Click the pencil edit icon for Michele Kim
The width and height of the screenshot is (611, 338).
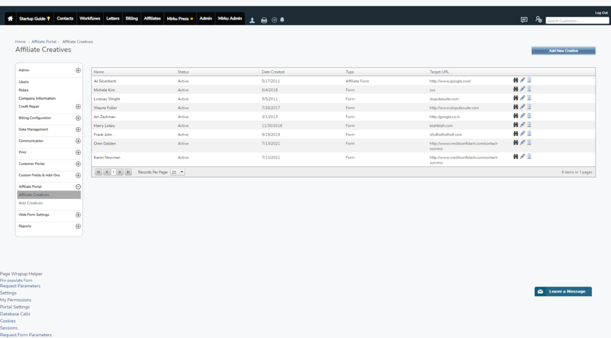tap(523, 89)
